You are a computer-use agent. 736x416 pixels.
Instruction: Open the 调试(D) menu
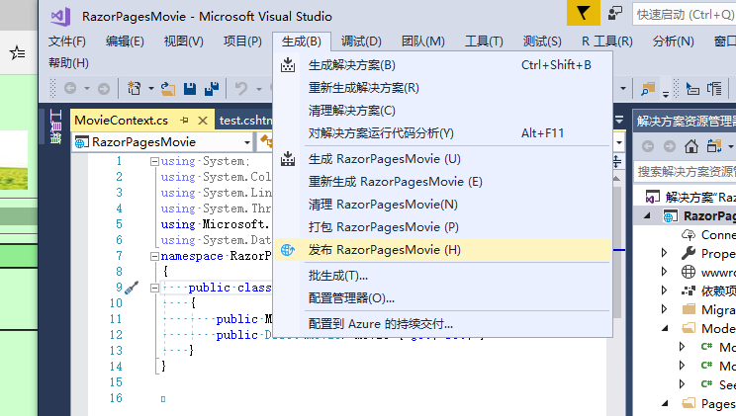361,41
